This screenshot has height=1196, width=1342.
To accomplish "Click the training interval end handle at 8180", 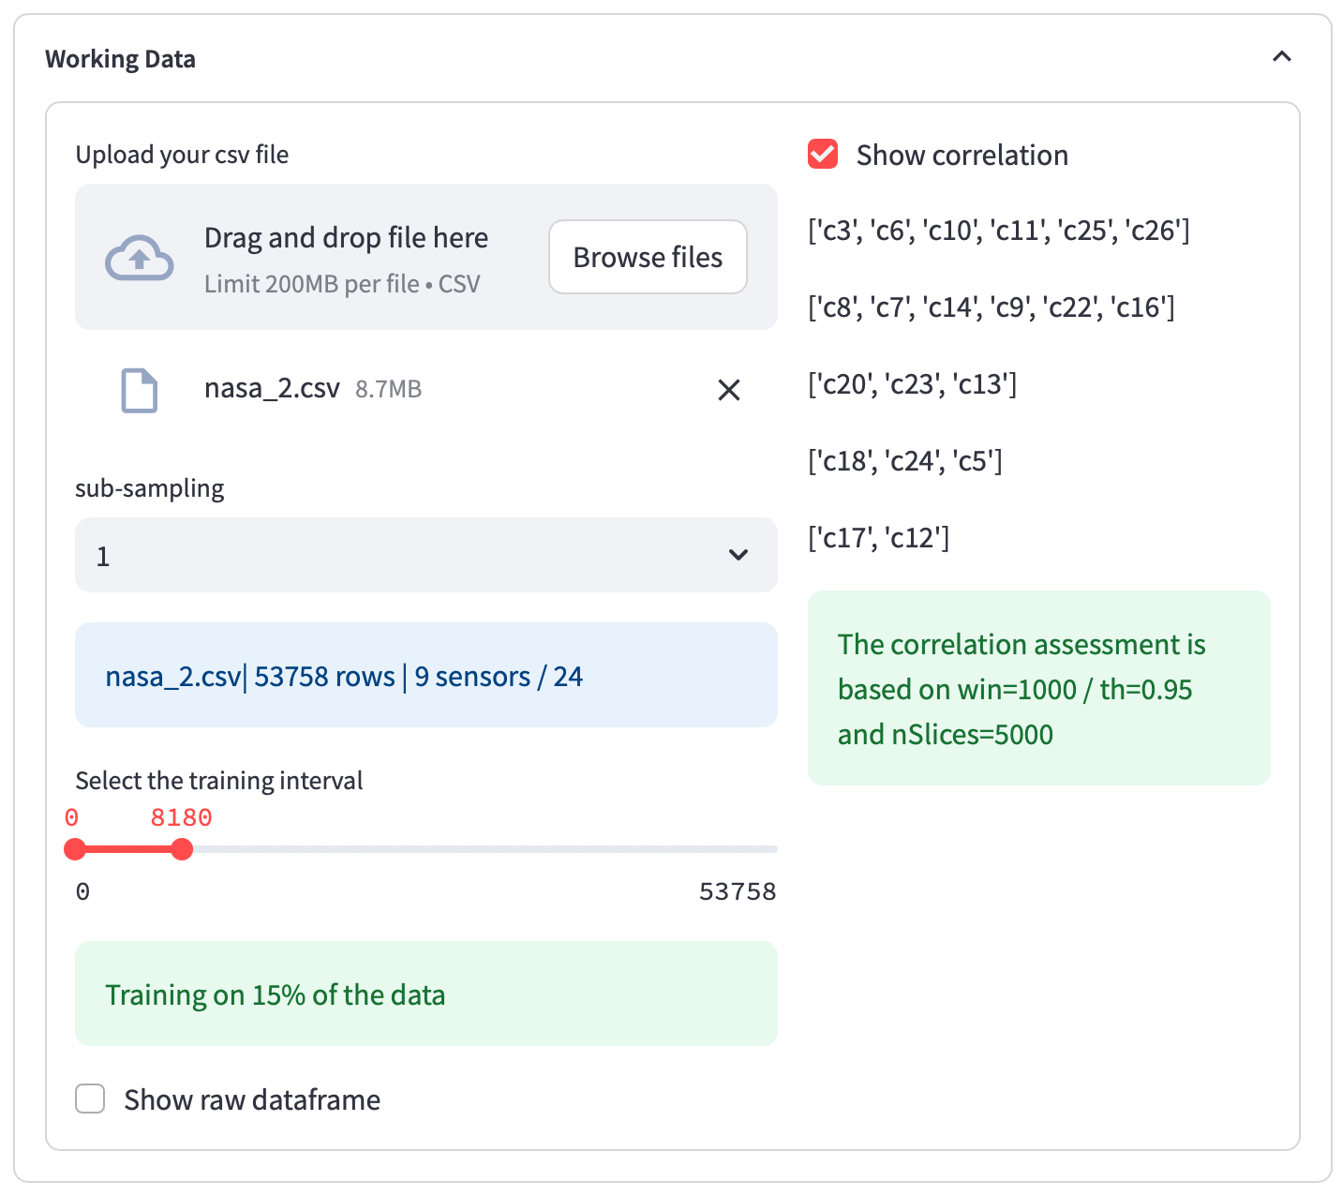I will tap(182, 849).
